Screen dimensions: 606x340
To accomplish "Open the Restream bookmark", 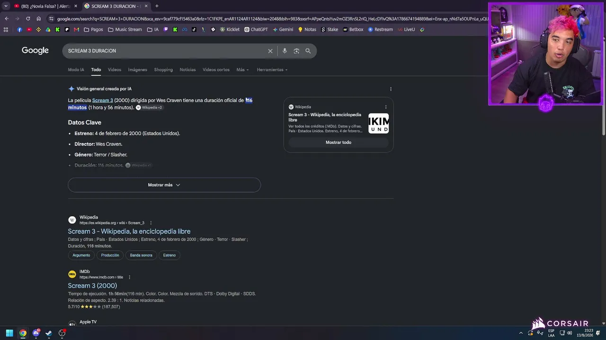I will (x=380, y=29).
